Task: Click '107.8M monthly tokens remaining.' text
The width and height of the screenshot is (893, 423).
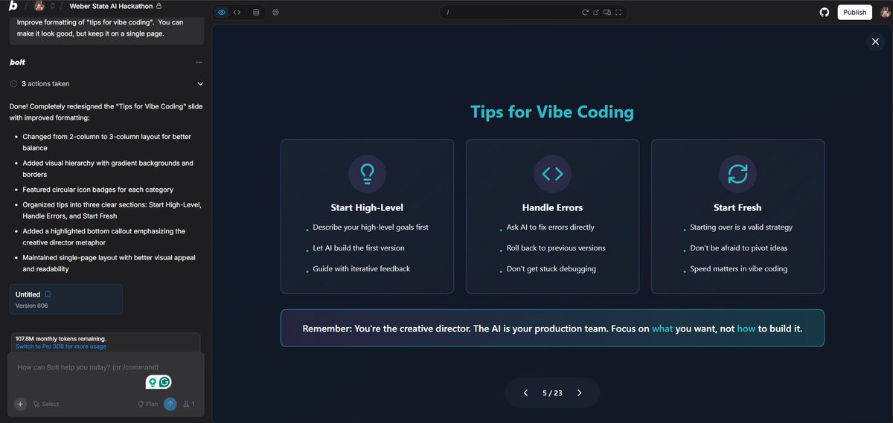Action: 61,339
